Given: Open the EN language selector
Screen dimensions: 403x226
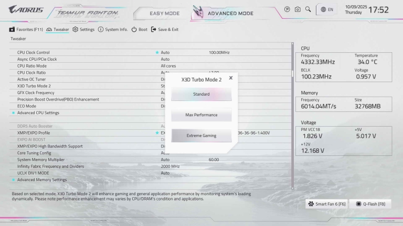Looking at the screenshot, I should coord(326,9).
